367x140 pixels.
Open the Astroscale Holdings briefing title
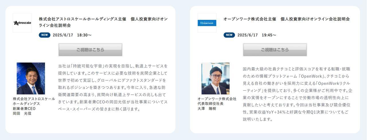[103, 22]
